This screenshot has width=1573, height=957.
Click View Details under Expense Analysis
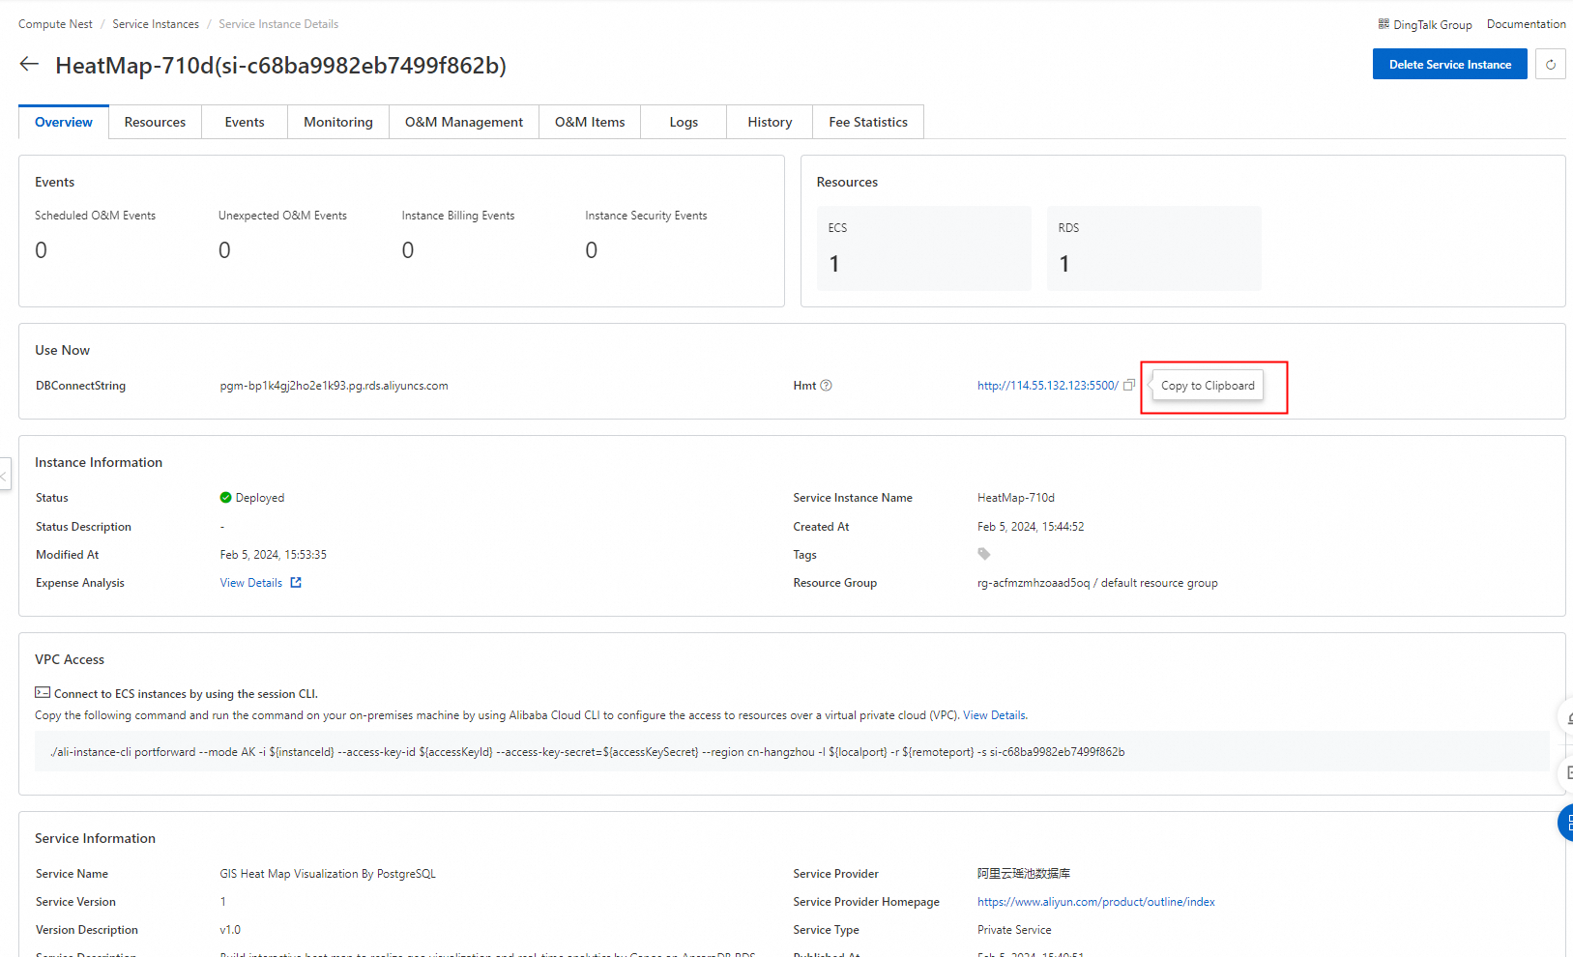pyautogui.click(x=251, y=583)
